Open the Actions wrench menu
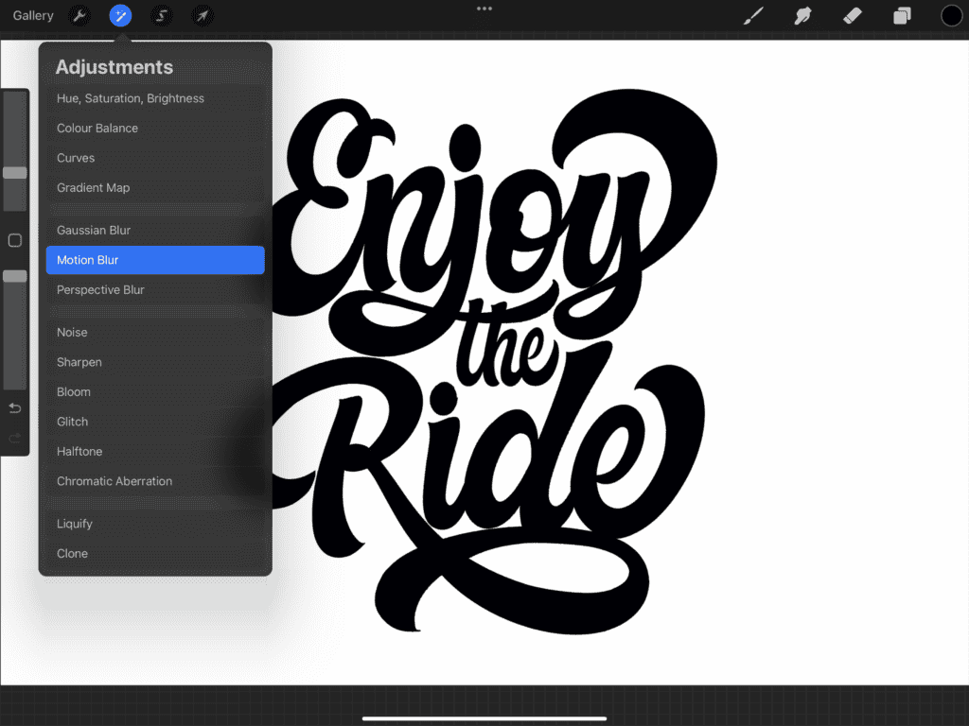 (x=80, y=15)
